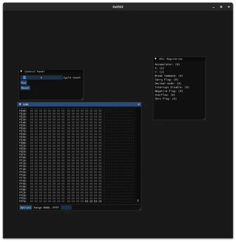This screenshot has width=236, height=242.
Task: Click the Y: (2) register line
Action: click(x=159, y=72)
